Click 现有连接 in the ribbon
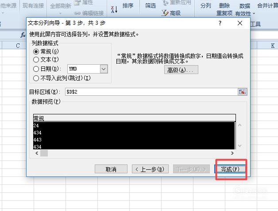The width and height of the screenshot is (278, 211). [33, 6]
